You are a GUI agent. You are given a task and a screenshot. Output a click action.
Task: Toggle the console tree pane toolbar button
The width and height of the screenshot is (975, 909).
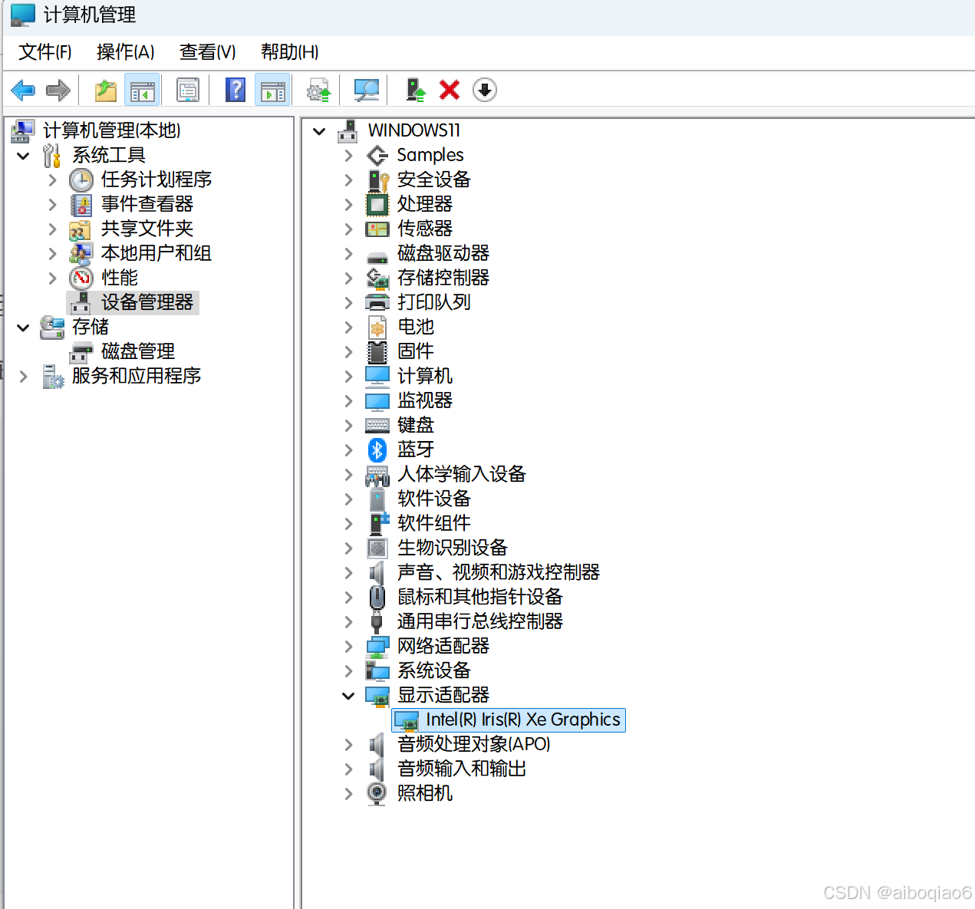[x=142, y=91]
